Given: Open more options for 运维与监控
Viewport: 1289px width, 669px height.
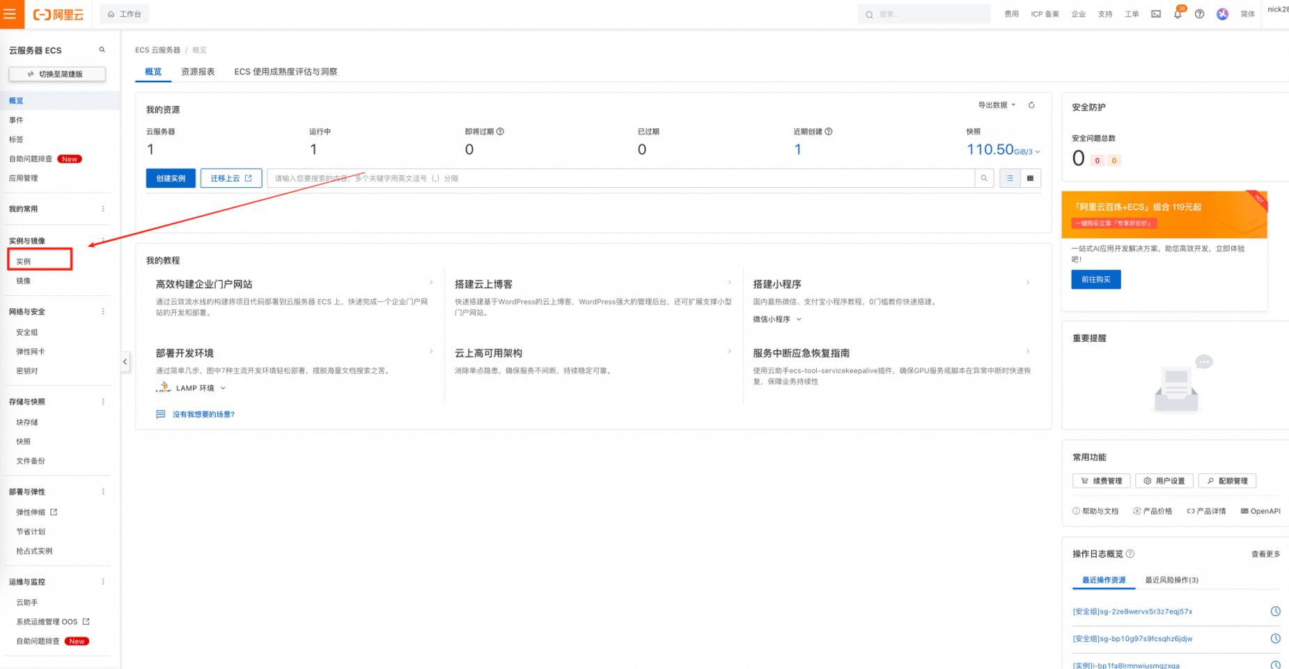Looking at the screenshot, I should [103, 582].
